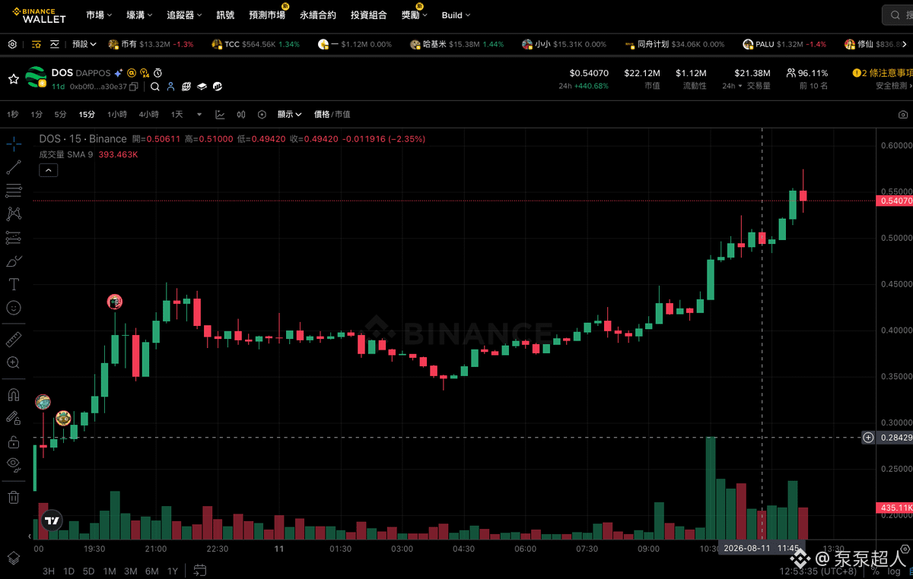Open 永續合約 perpetual contracts

(318, 15)
